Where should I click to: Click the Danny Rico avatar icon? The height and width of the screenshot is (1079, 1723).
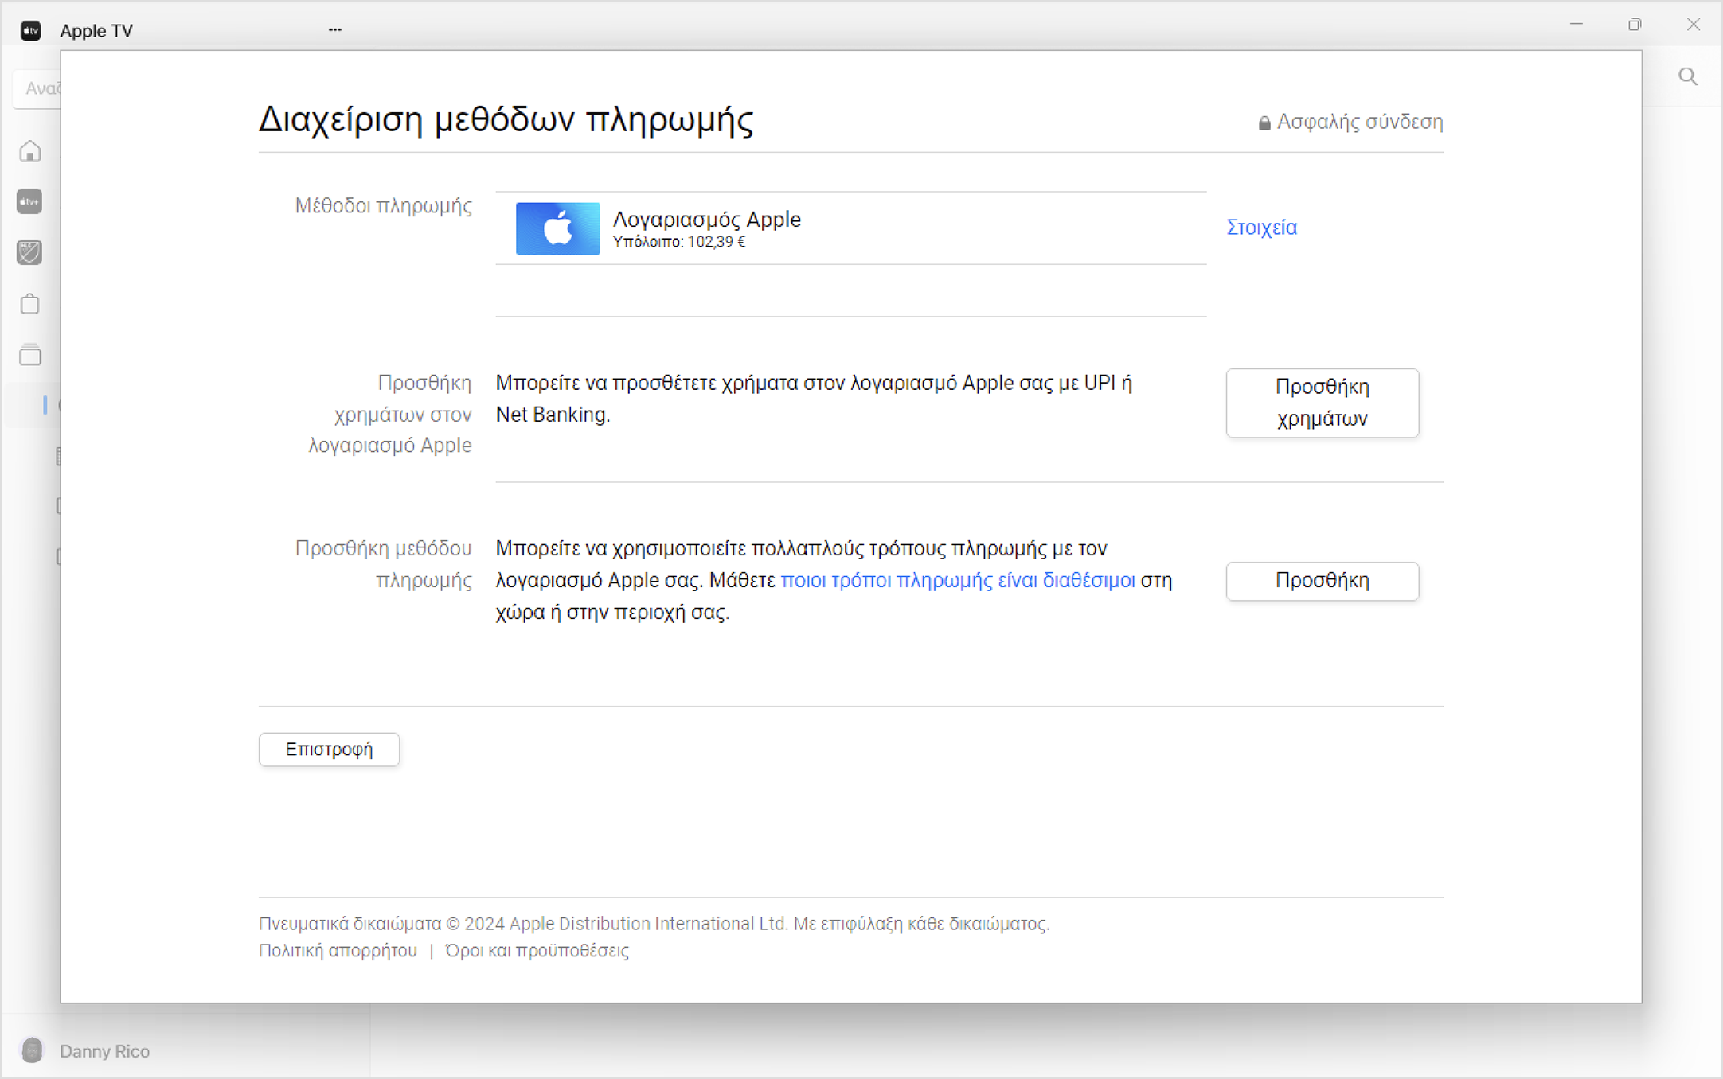(33, 1050)
